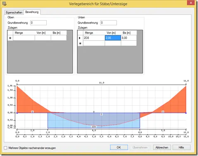The width and height of the screenshot is (198, 156).
Task: Select the 2D8 row arrow indicator
Action: 80,38
